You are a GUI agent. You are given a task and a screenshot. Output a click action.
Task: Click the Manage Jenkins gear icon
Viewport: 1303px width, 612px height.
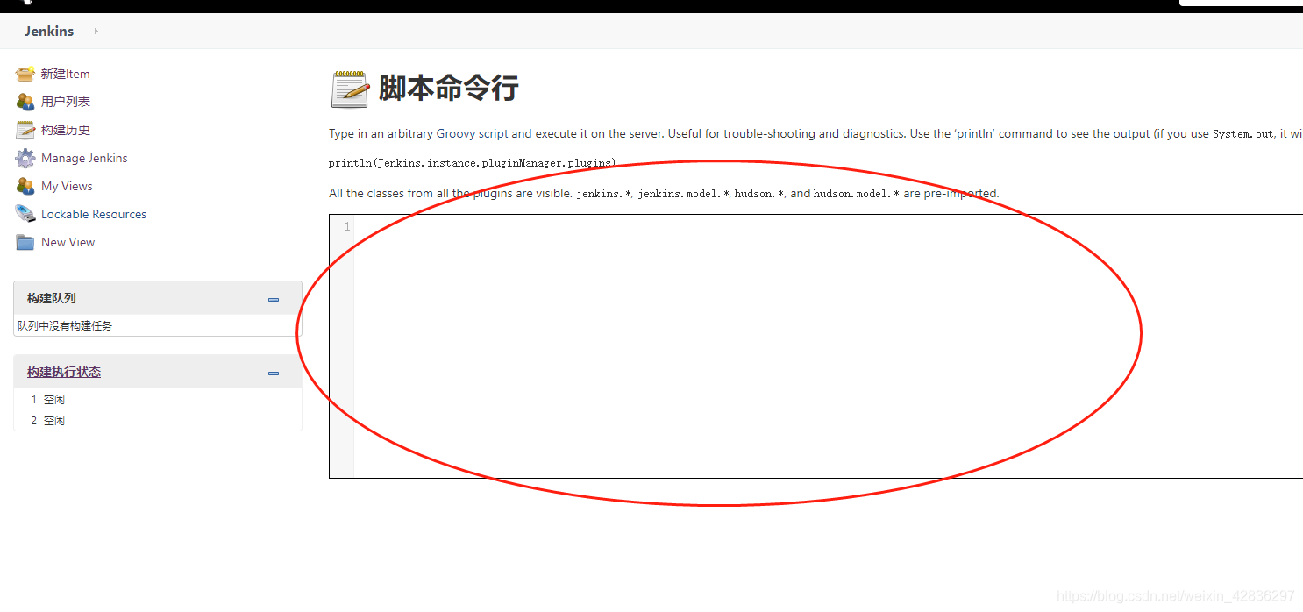(x=25, y=158)
